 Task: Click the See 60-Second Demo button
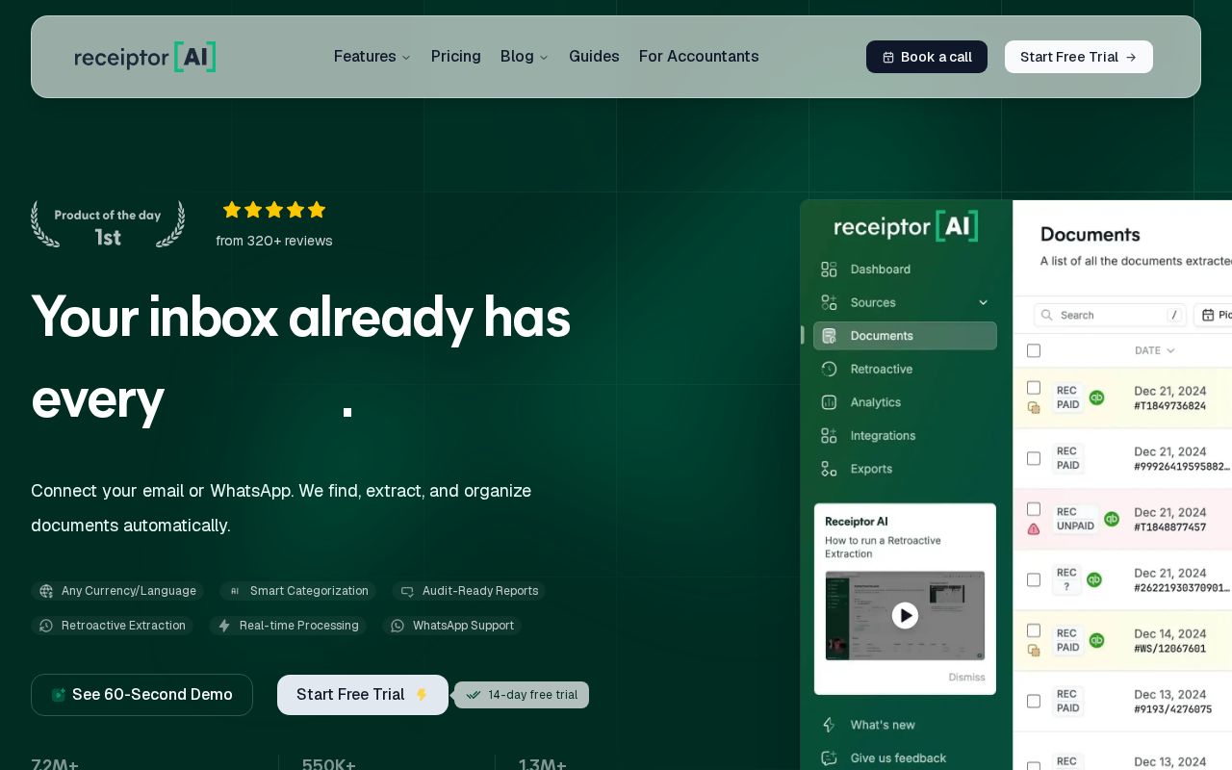[141, 695]
